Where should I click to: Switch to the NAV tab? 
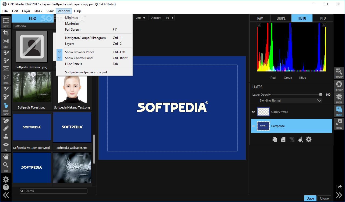[260, 18]
